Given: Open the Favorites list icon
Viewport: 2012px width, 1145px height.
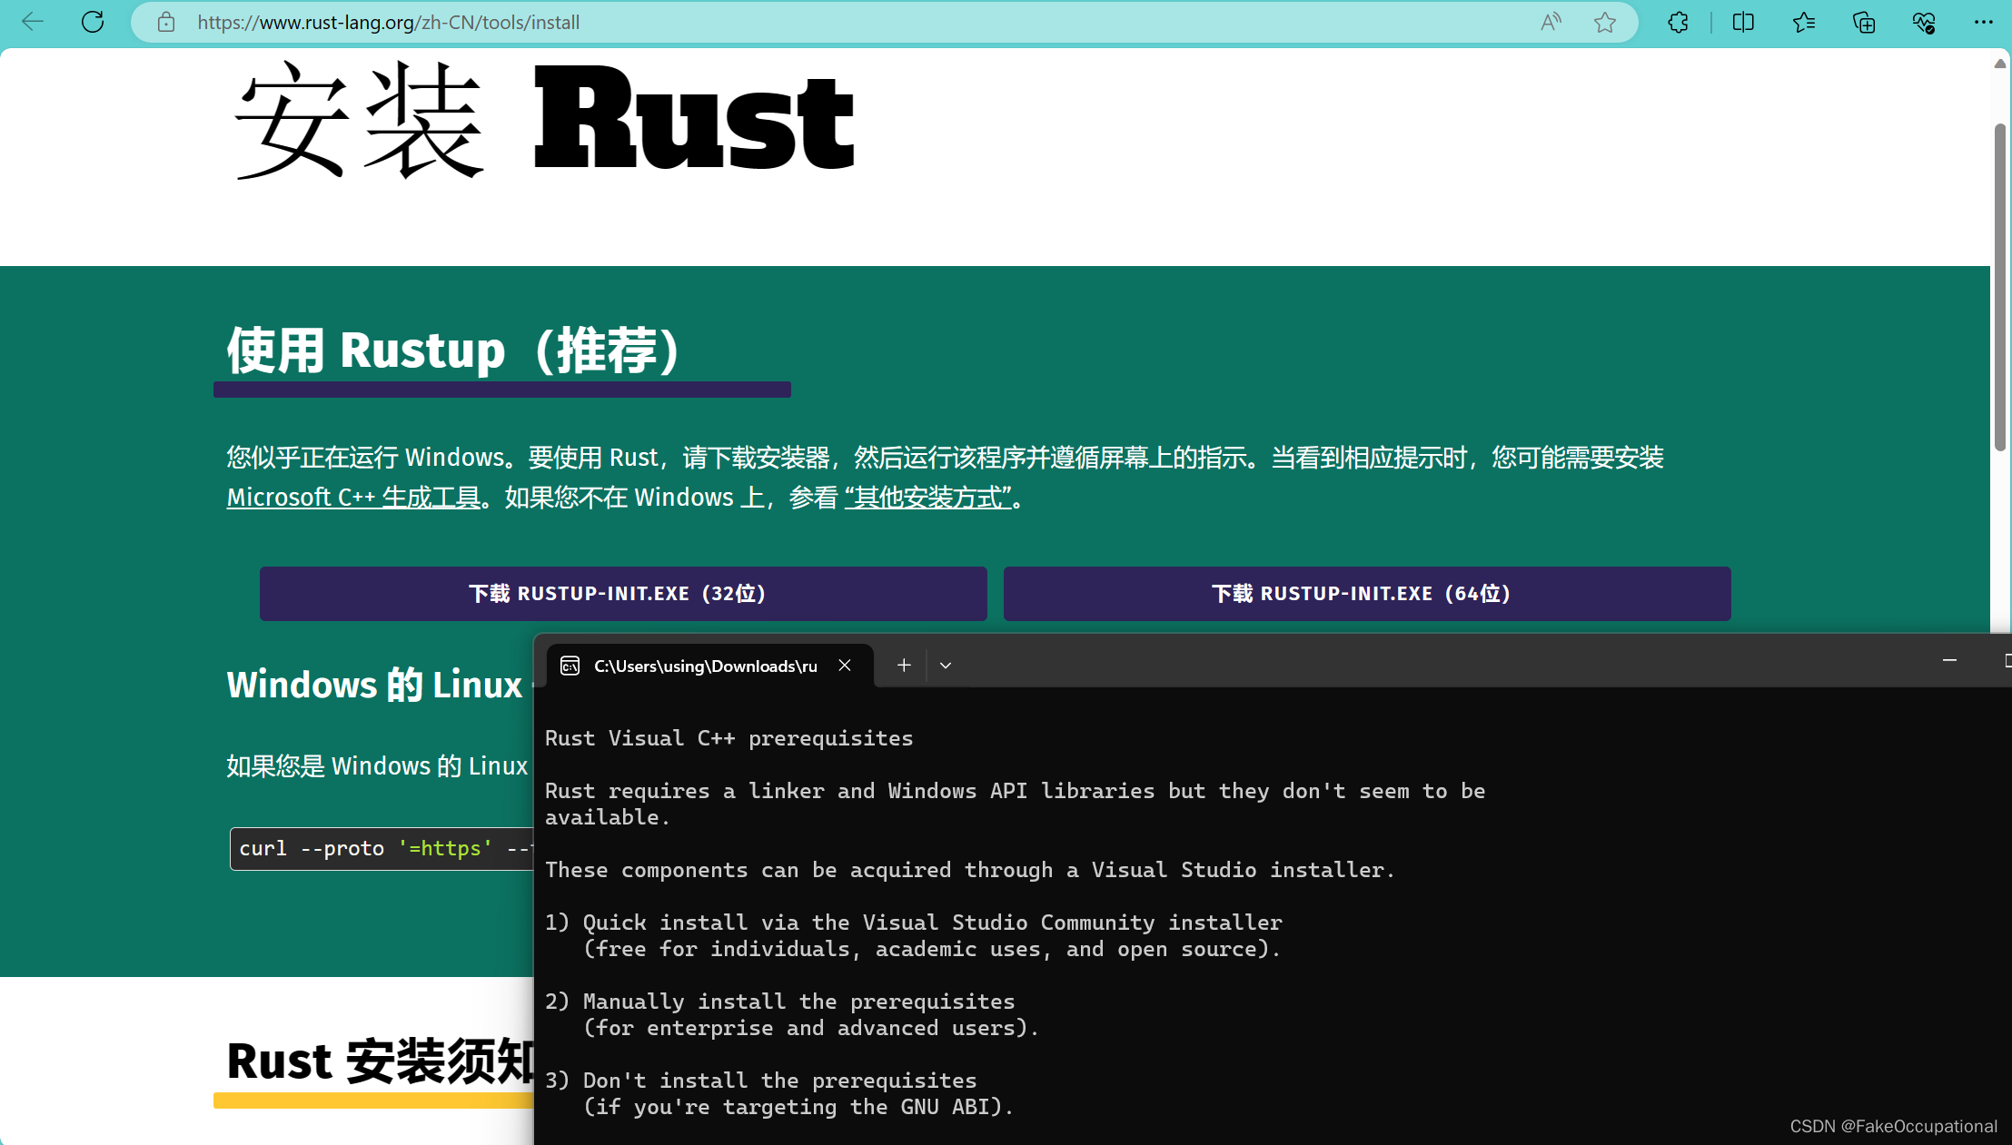Looking at the screenshot, I should tap(1804, 22).
